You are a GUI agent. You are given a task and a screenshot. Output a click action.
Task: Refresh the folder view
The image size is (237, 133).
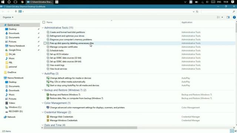click(197, 11)
